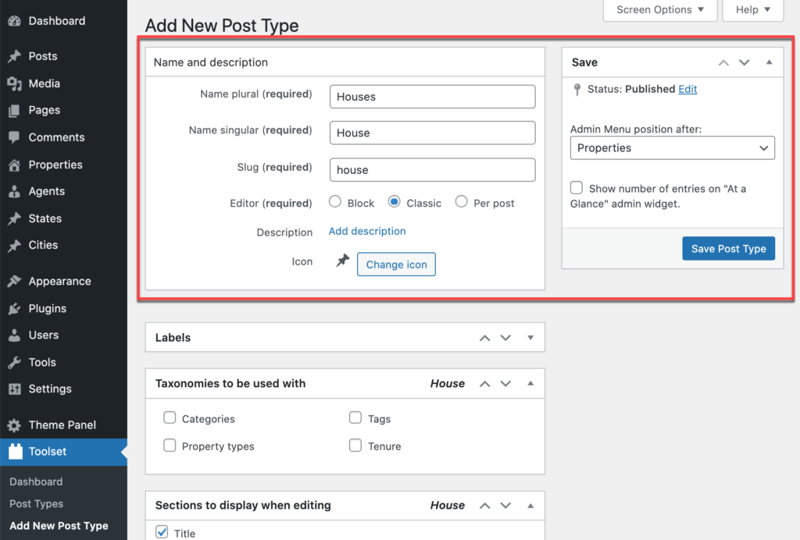800x540 pixels.
Task: Click the Theme Panel gear icon
Action: [x=14, y=425]
